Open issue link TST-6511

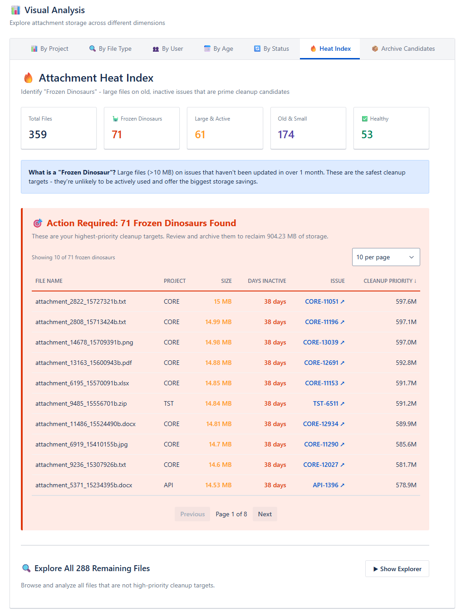click(x=325, y=403)
